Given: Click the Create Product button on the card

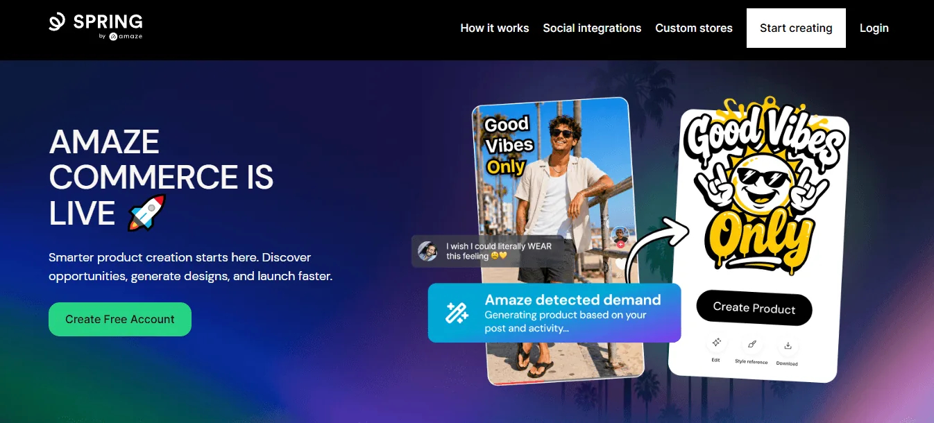Looking at the screenshot, I should click(754, 308).
